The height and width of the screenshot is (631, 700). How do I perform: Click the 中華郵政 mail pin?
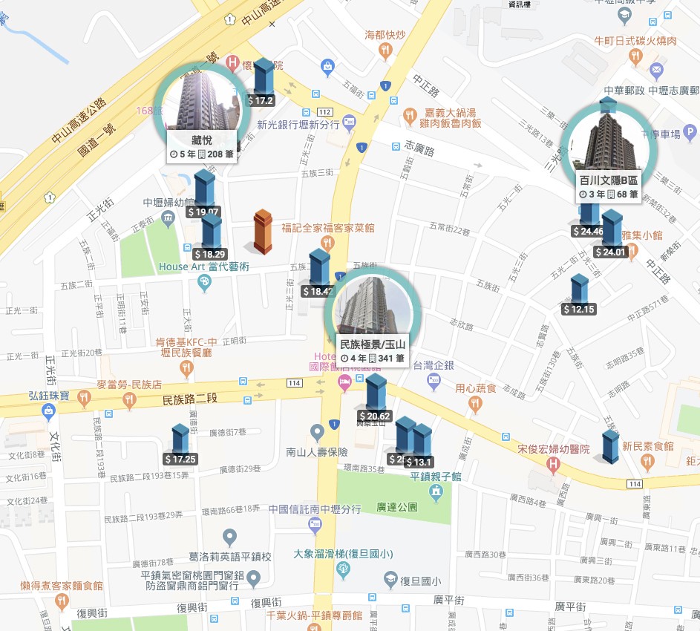click(x=656, y=71)
